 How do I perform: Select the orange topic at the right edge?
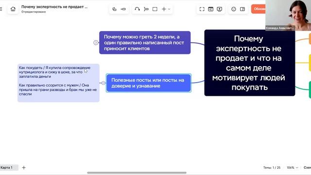310,39
